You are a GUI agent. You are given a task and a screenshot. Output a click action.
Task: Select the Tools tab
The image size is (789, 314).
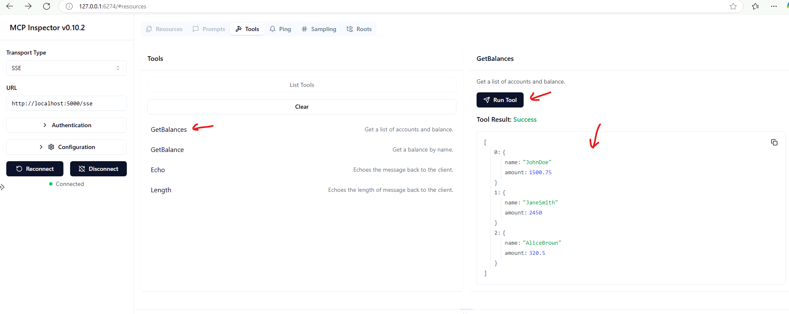point(247,29)
